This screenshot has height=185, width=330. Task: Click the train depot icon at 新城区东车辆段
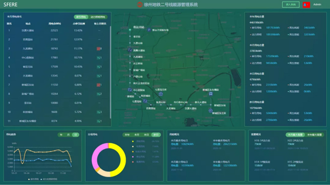211,94
